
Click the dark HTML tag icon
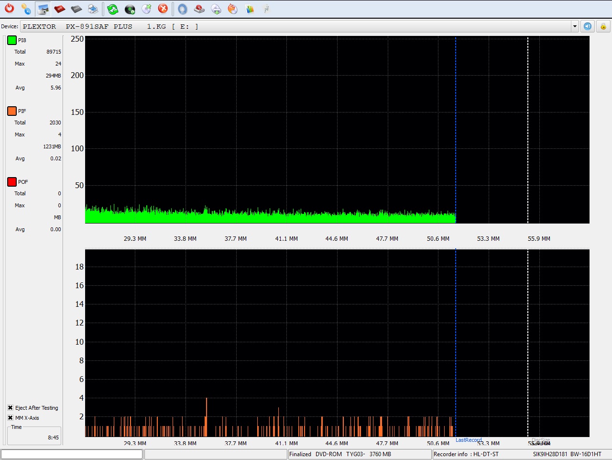click(76, 9)
